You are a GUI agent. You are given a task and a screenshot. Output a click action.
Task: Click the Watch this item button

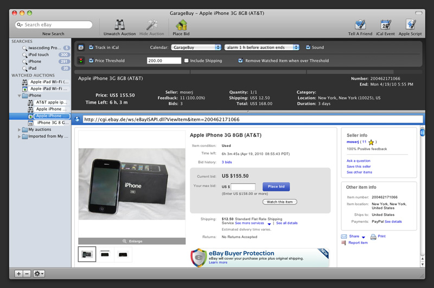pos(279,202)
